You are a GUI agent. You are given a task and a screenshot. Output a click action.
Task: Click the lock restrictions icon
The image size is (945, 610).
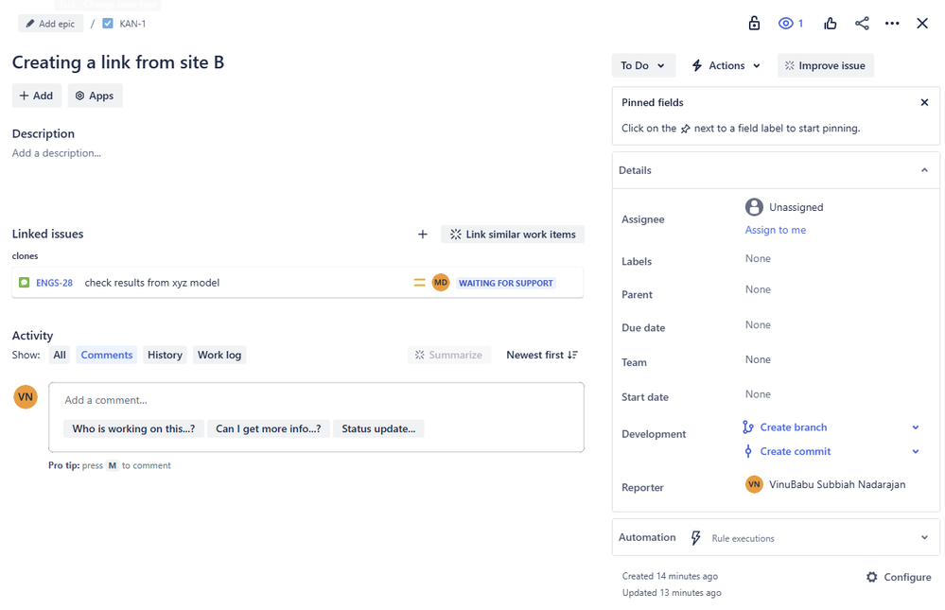(754, 24)
